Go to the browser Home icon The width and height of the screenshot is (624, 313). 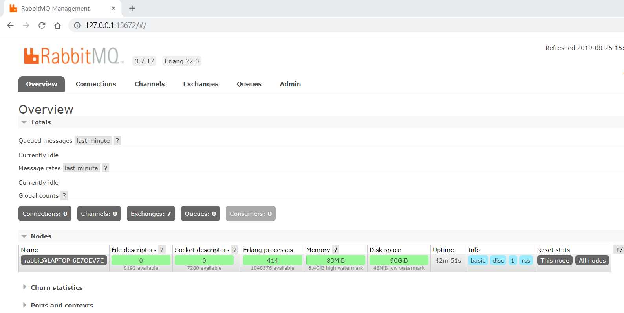pyautogui.click(x=58, y=25)
